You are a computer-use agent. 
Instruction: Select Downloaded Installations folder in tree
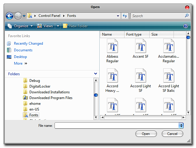[x=49, y=92]
